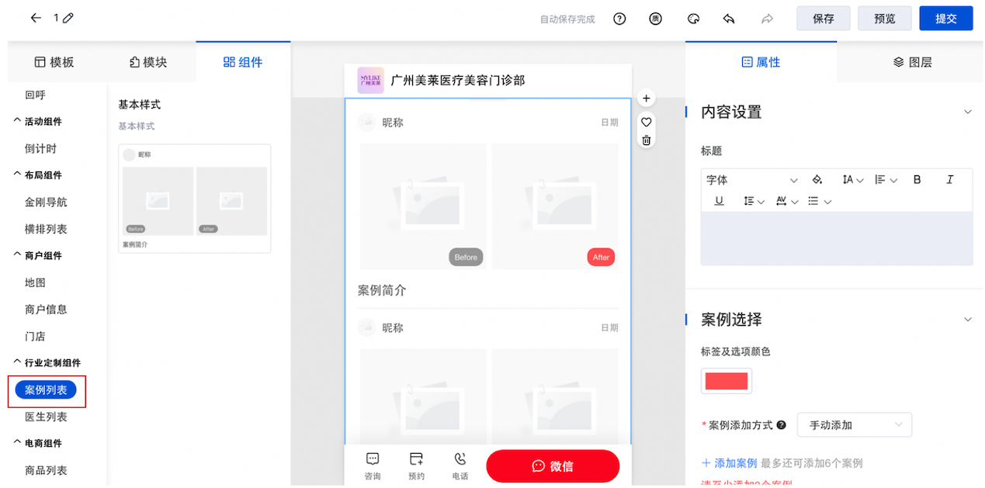Viewport: 985px width, 488px height.
Task: Switch to the 模板 tab
Action: coord(54,62)
